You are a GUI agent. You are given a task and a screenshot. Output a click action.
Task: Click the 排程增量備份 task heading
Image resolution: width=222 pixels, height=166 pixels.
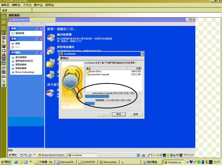(65, 47)
